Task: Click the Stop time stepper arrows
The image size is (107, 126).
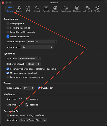Action: (27, 105)
